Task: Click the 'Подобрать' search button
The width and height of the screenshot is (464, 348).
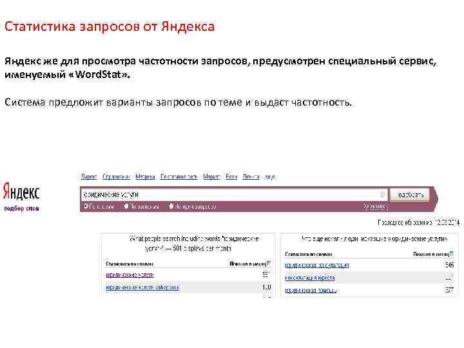Action: [410, 195]
